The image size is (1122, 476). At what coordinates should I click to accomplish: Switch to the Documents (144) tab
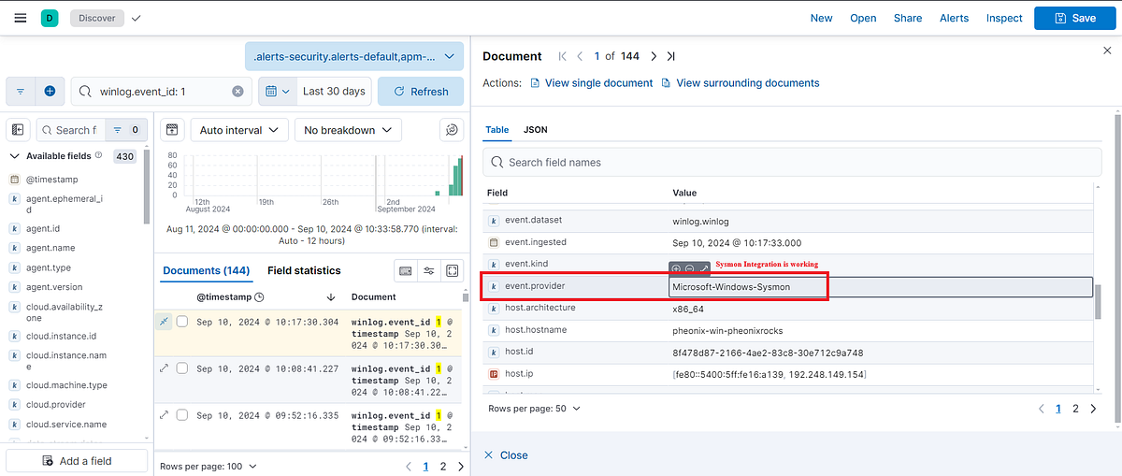(206, 270)
